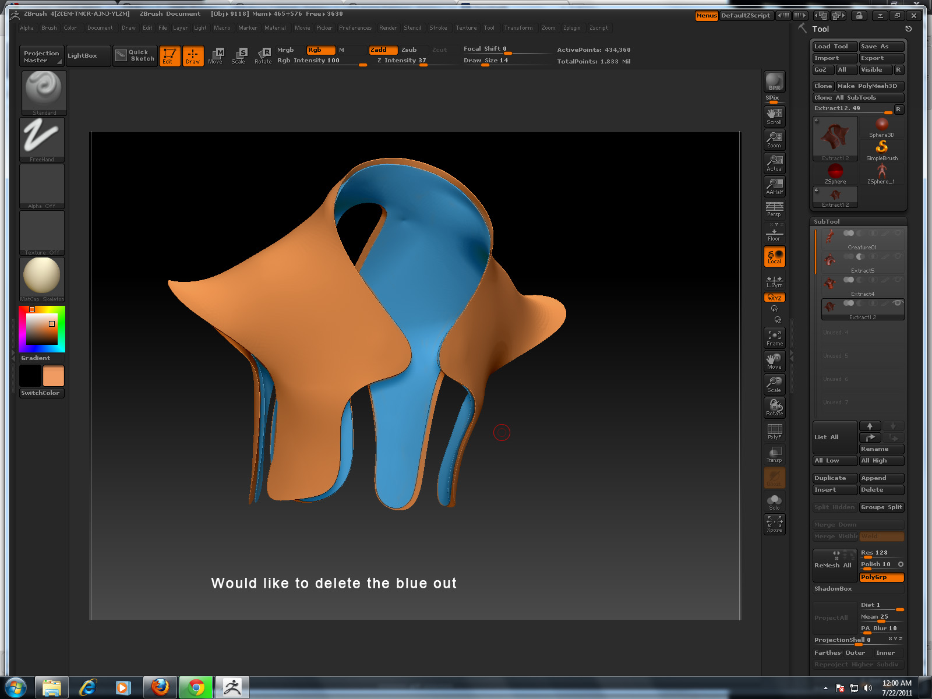Select the Scroll canvas tool
The image size is (932, 699).
click(x=774, y=116)
